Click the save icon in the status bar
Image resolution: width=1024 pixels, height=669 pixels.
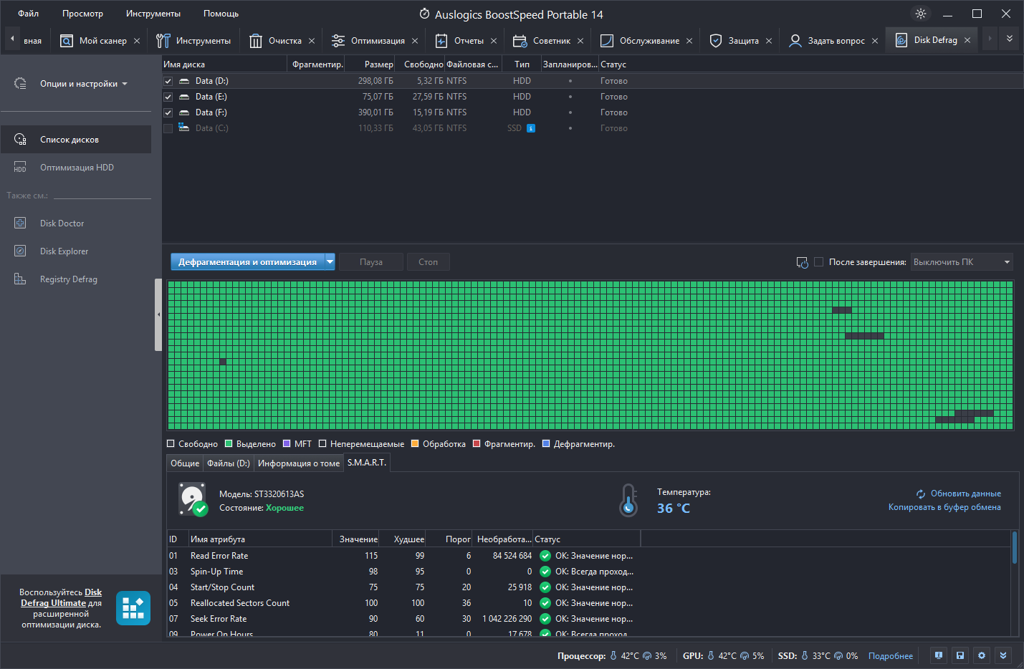pos(960,655)
